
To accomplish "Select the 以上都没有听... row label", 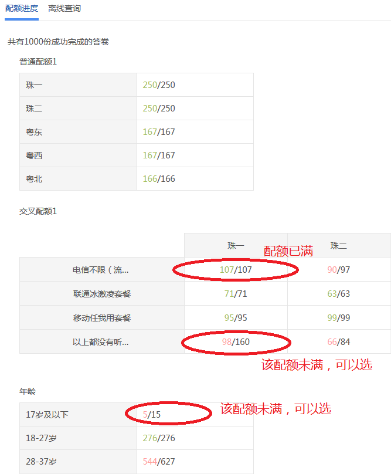I will pyautogui.click(x=101, y=342).
